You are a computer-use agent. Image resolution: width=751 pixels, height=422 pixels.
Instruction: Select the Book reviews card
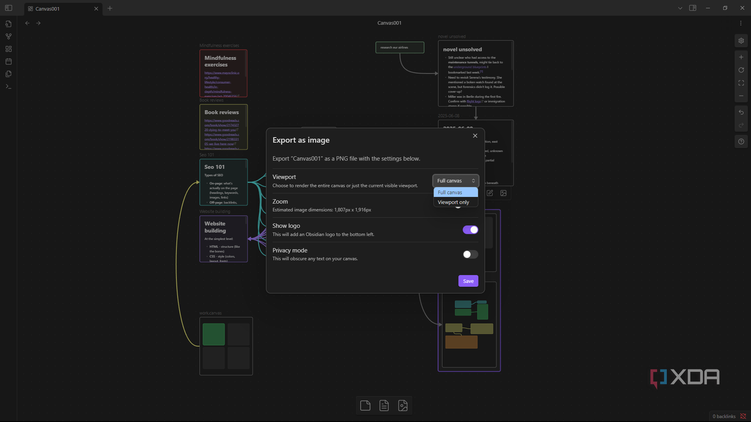tap(223, 127)
